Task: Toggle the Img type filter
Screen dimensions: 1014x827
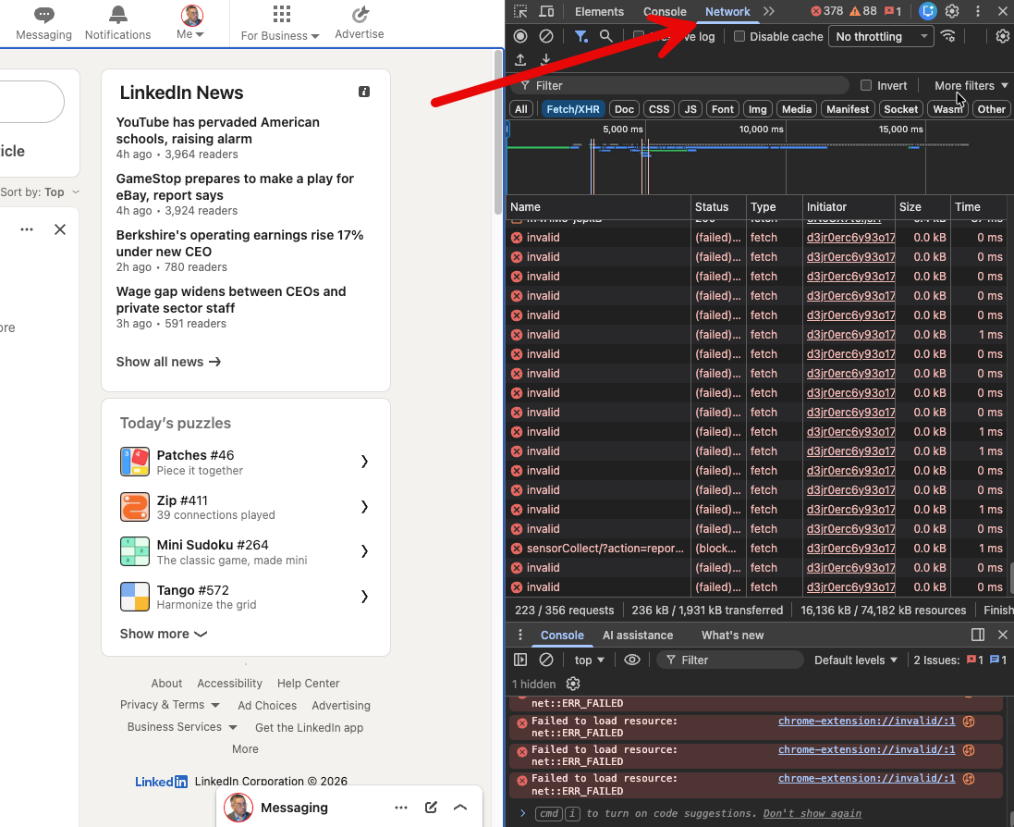Action: [x=757, y=109]
